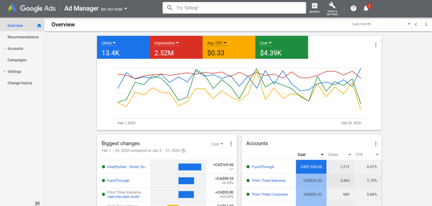Screen dimensions: 432x206
Task: Open the chart card three-dot menu
Action: point(375,45)
